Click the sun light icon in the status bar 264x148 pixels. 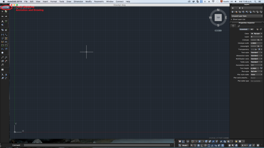[236, 141]
